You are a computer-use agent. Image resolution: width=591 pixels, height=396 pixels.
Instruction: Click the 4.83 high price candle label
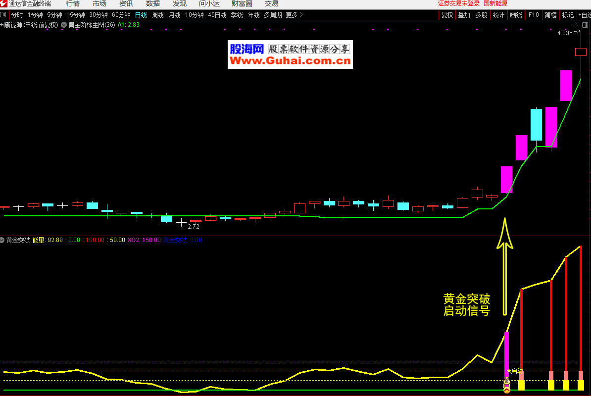pos(563,33)
